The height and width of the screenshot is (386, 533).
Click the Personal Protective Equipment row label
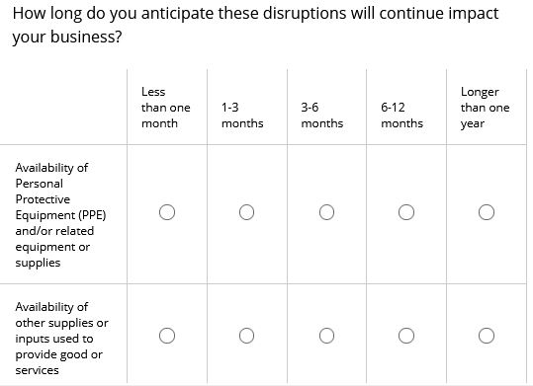(60, 215)
